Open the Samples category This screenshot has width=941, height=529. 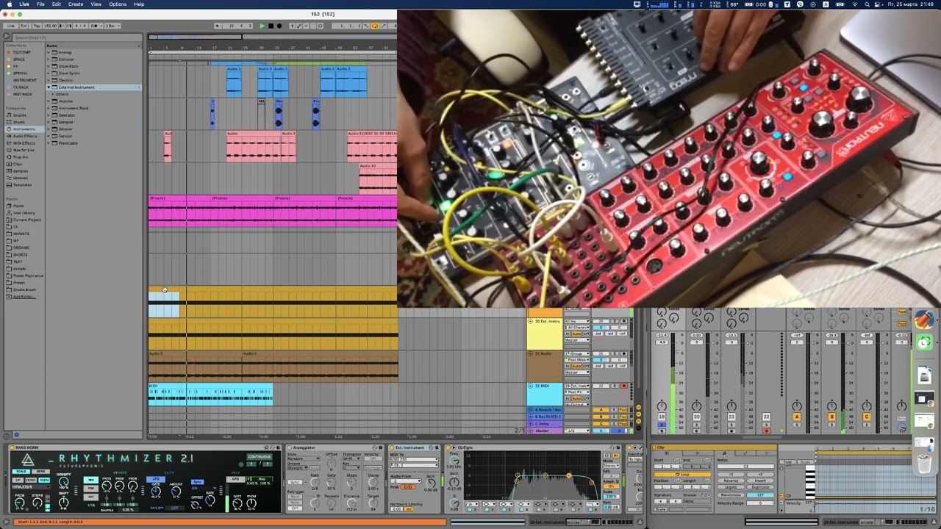(x=20, y=171)
